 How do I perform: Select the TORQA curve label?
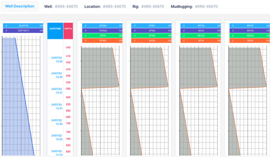[102, 31]
